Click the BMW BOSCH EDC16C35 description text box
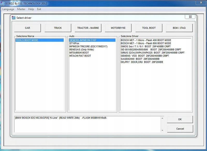207x151 pixels. pos(88,124)
